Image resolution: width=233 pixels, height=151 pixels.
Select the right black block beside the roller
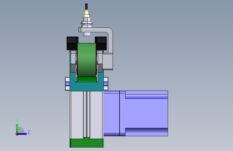(101, 43)
